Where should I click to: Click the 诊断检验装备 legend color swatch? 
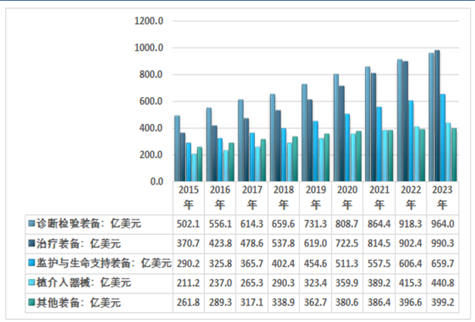coord(32,223)
